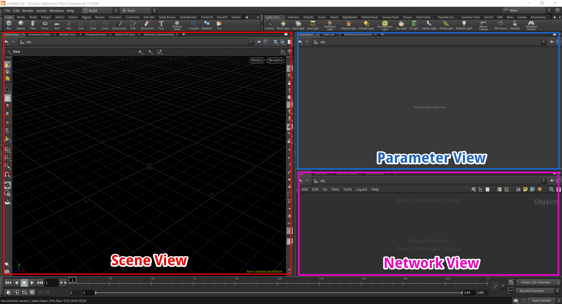Open the No cam camera dropdown
Image resolution: width=562 pixels, height=304 pixels.
pos(275,60)
